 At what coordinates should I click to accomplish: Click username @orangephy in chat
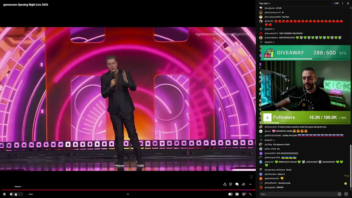270,187
